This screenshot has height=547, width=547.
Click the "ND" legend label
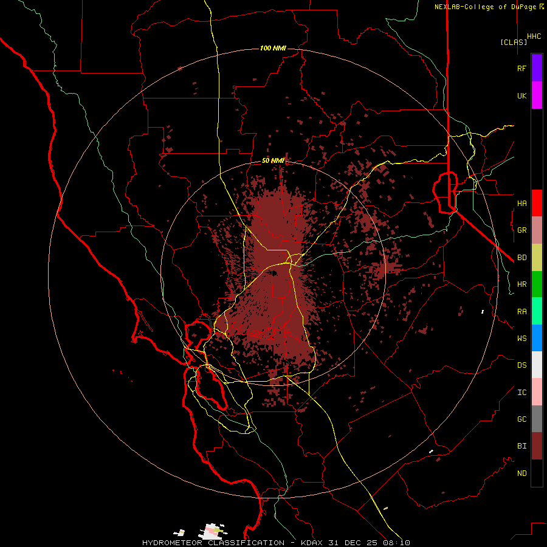pos(521,473)
